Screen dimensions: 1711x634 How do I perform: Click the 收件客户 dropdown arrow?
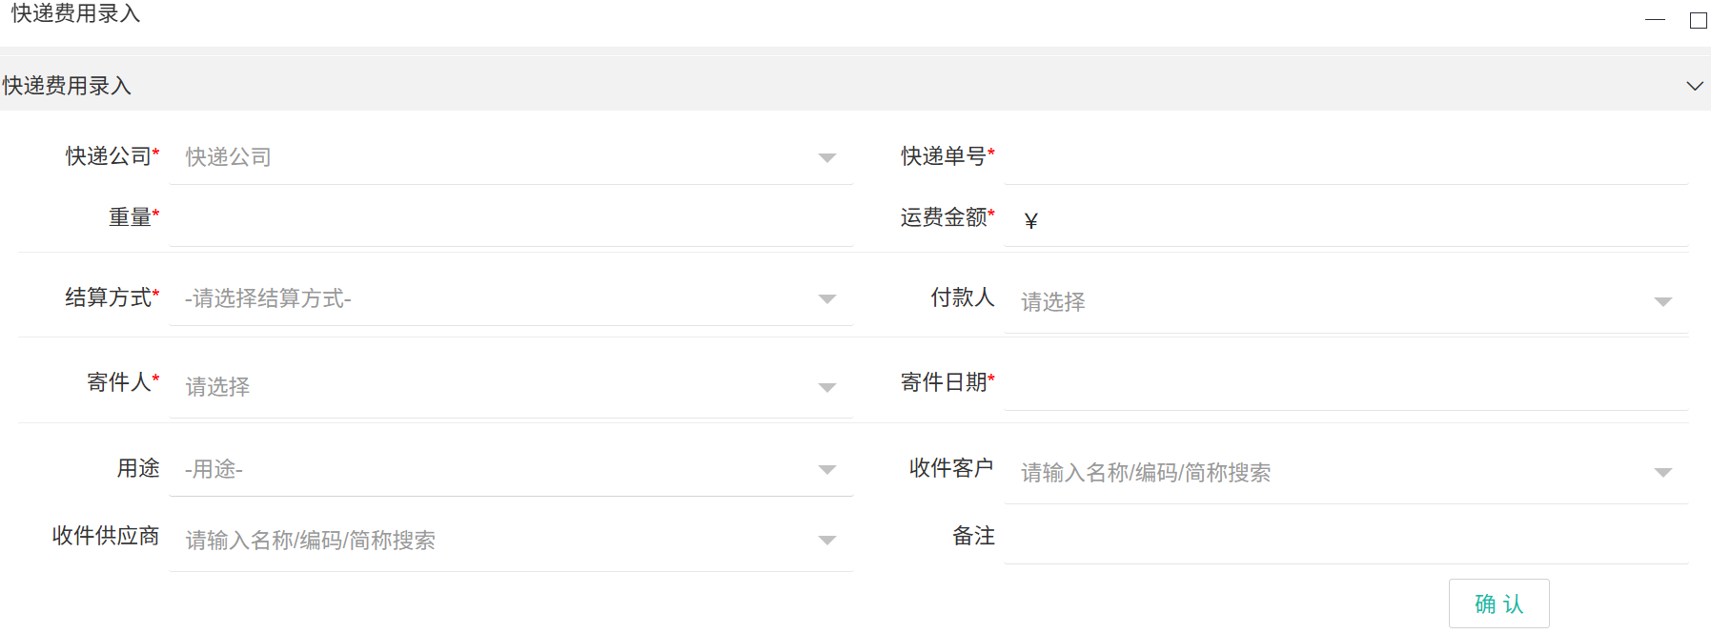[1663, 473]
